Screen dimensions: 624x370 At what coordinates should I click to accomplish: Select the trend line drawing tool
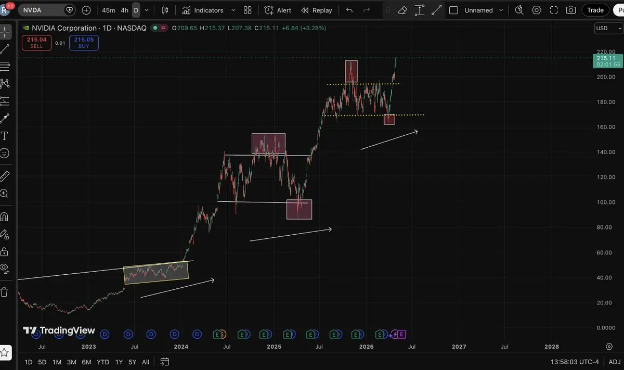(x=5, y=49)
